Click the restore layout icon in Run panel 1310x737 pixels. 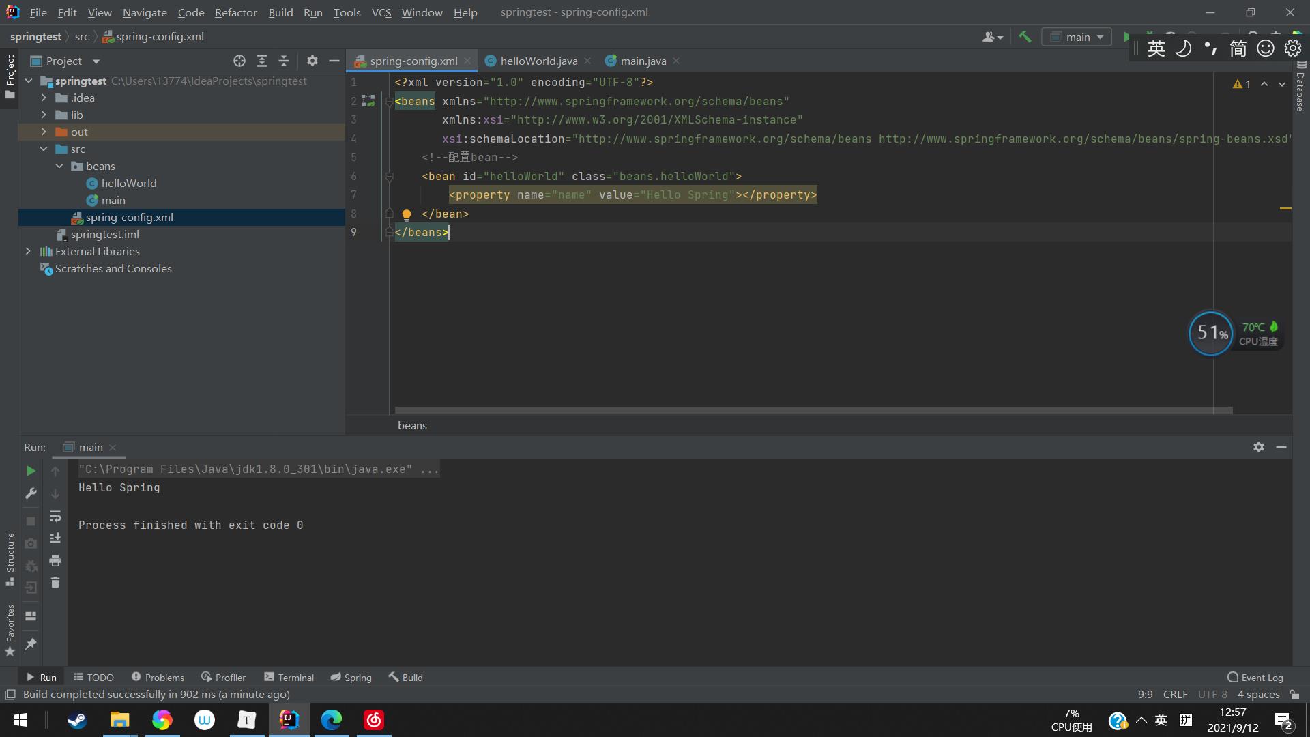[31, 616]
